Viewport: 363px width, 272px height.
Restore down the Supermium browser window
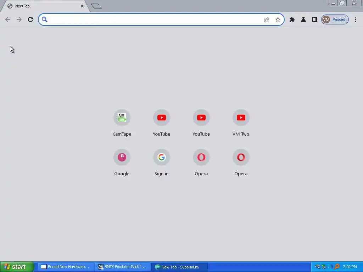click(342, 3)
